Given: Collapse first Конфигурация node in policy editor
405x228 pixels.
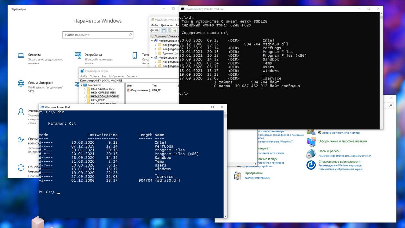Looking at the screenshot, I should pos(152,41).
